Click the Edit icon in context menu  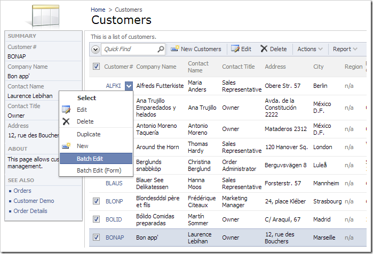(x=66, y=110)
